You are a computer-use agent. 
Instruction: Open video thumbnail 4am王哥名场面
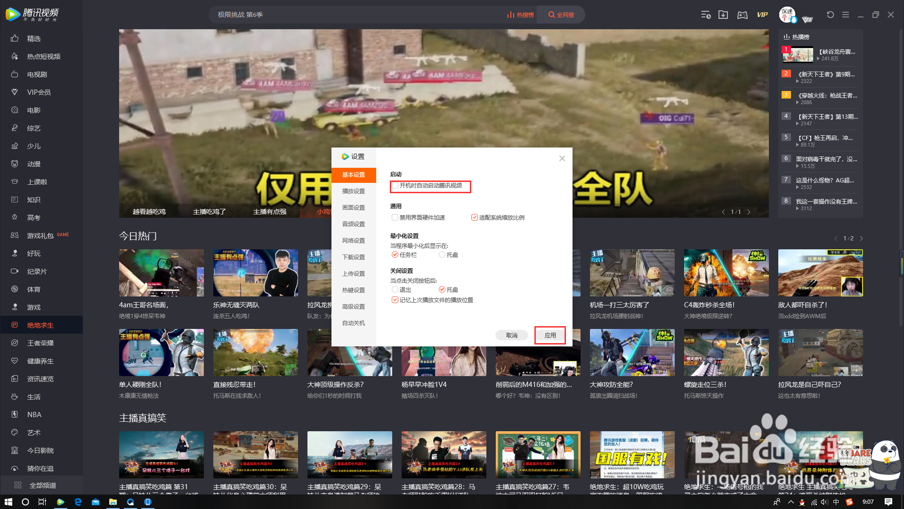click(x=161, y=273)
